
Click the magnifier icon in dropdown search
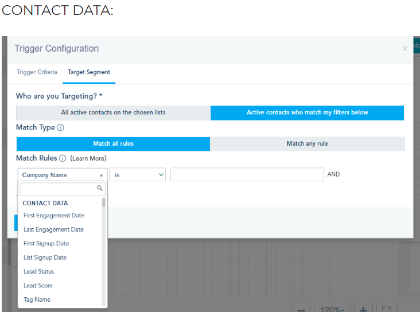coord(100,188)
